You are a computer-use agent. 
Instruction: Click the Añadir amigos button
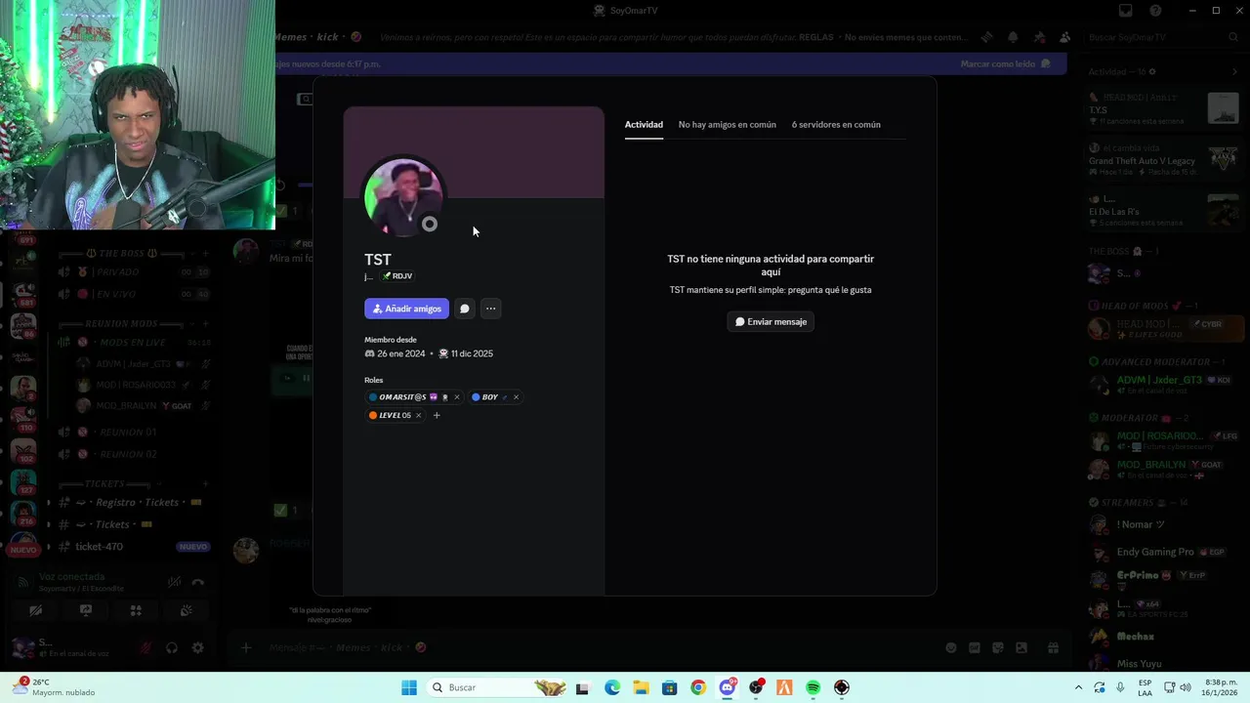click(406, 309)
